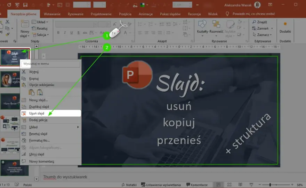Switch to Reading view icon
The height and width of the screenshot is (188, 306).
coord(240,185)
